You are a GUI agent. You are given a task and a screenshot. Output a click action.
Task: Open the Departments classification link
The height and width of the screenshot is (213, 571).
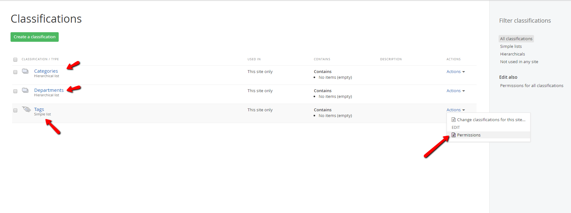pyautogui.click(x=49, y=90)
